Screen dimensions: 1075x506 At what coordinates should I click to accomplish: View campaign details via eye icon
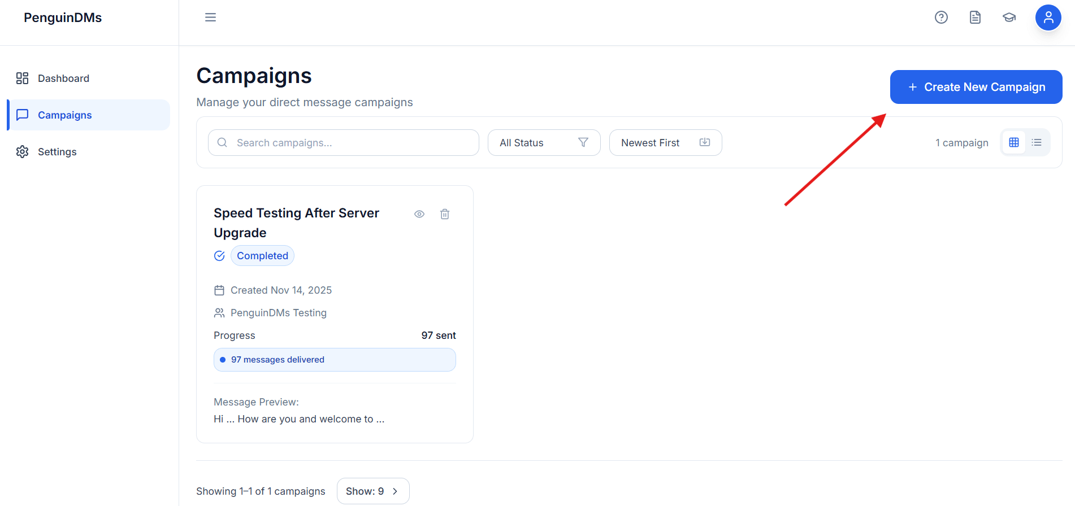tap(419, 214)
